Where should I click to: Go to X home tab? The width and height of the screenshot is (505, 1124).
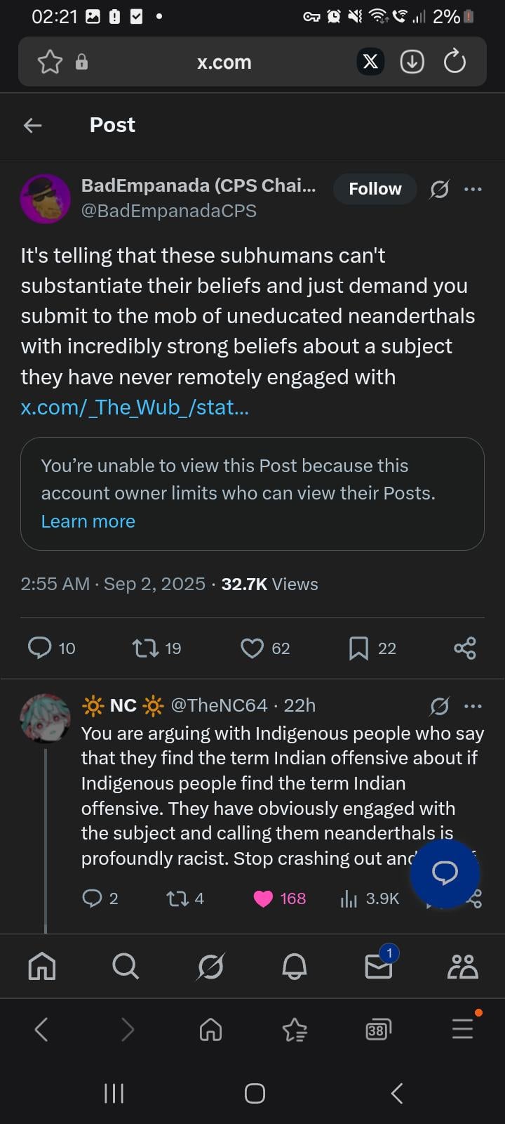click(42, 967)
